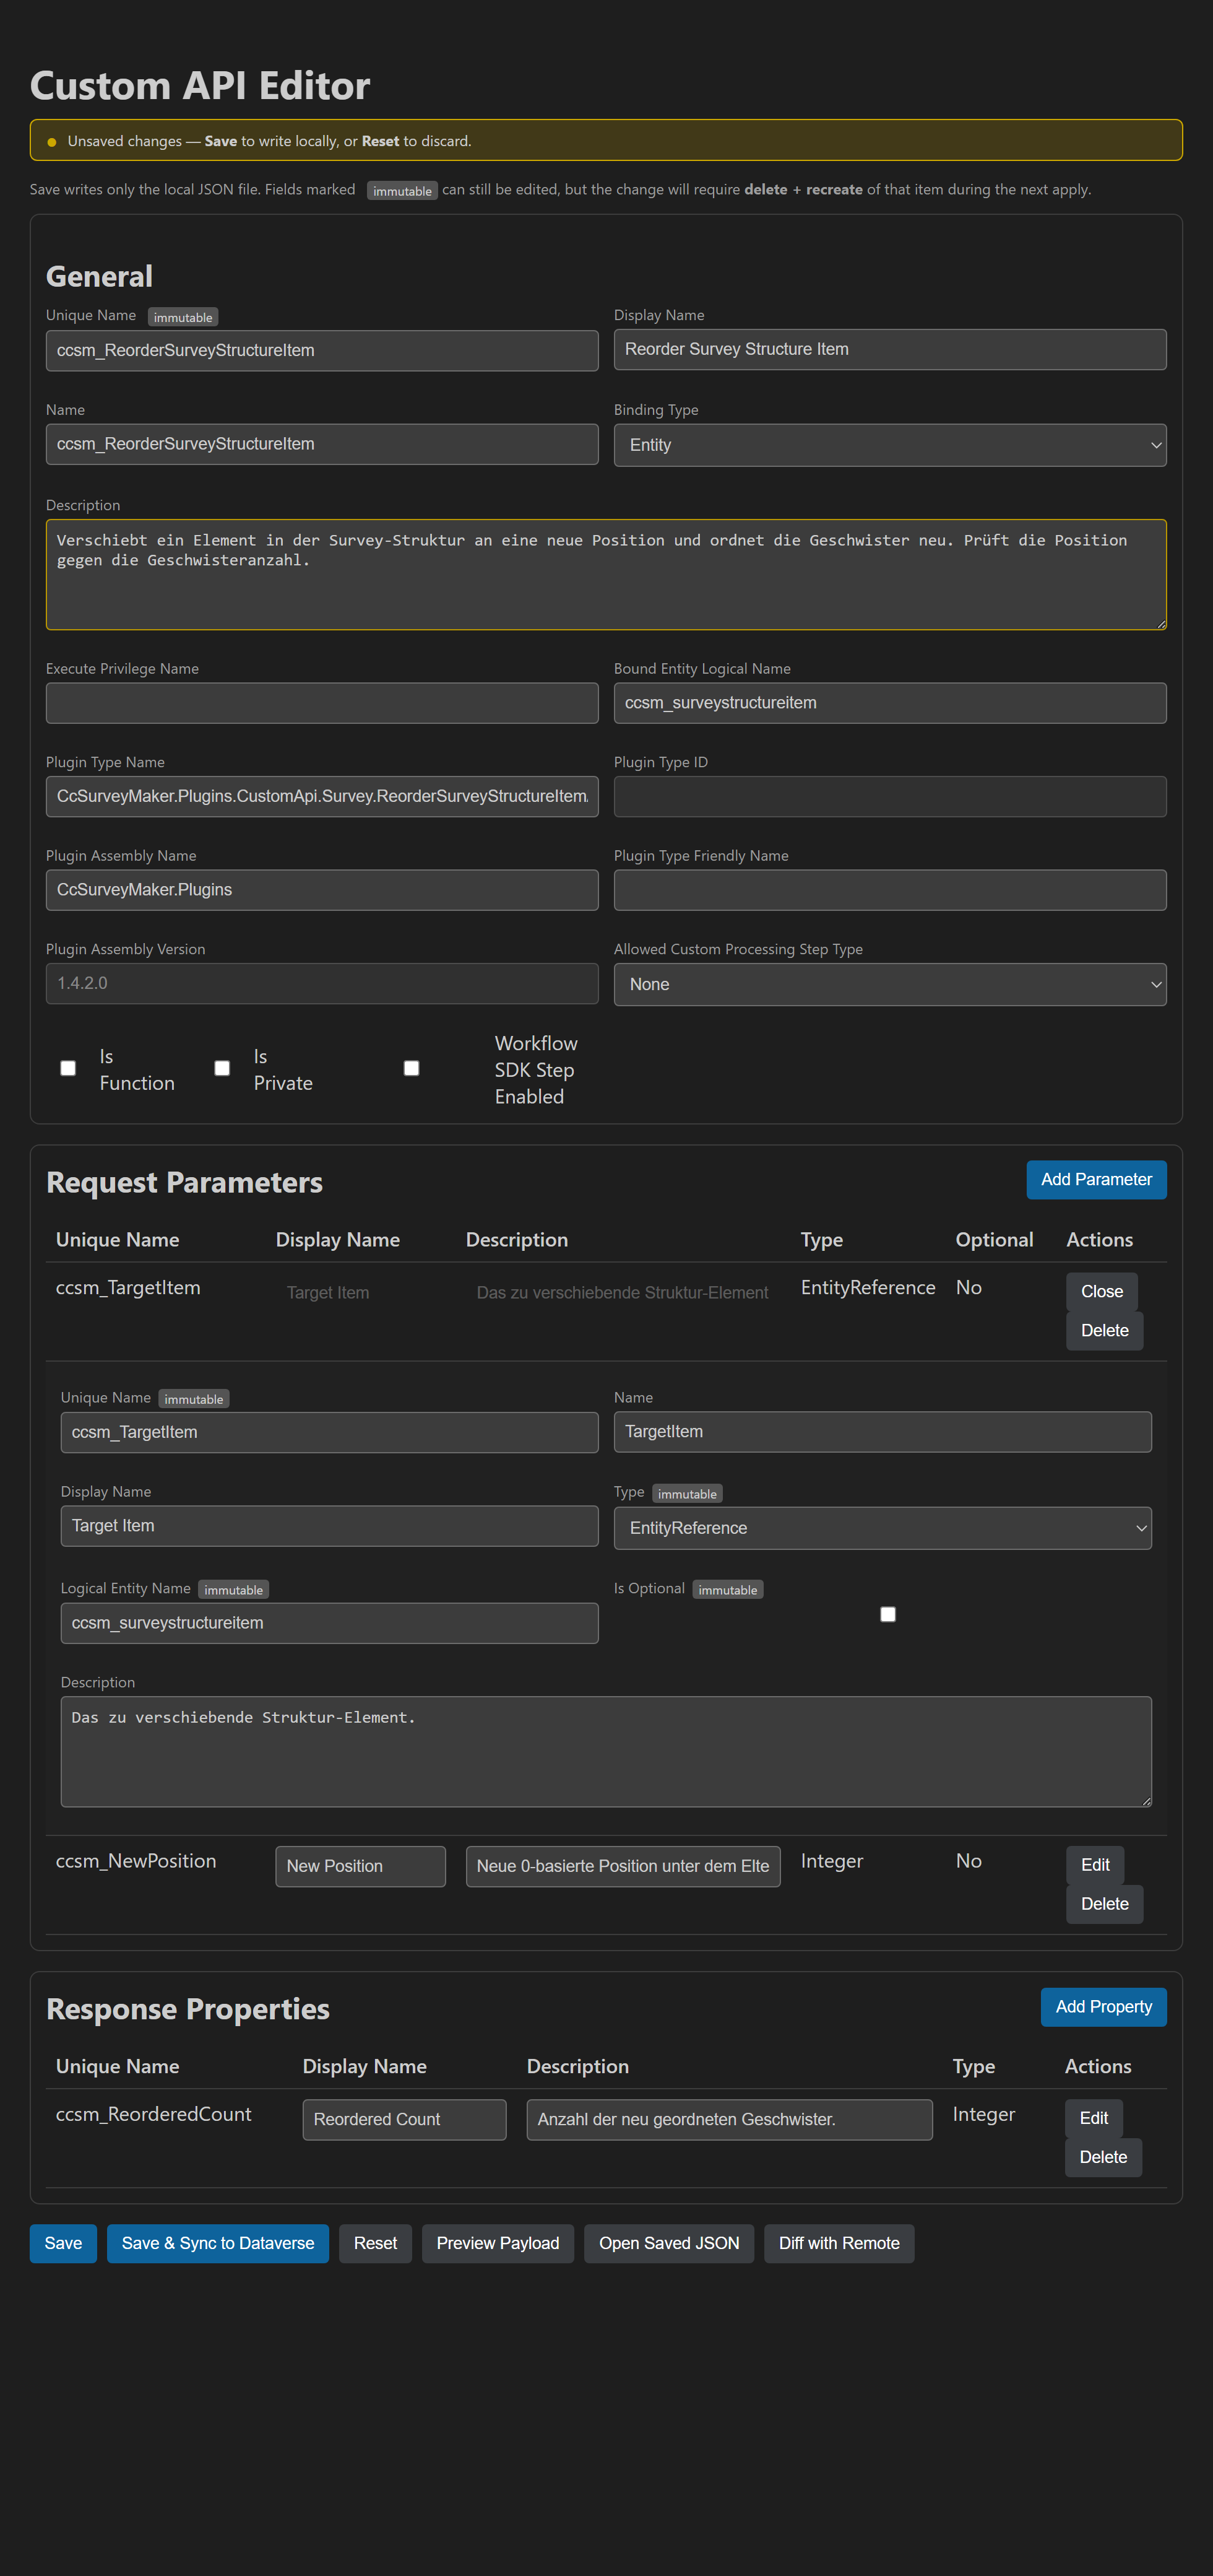The width and height of the screenshot is (1213, 2576).
Task: Click the Reset button
Action: [x=374, y=2243]
